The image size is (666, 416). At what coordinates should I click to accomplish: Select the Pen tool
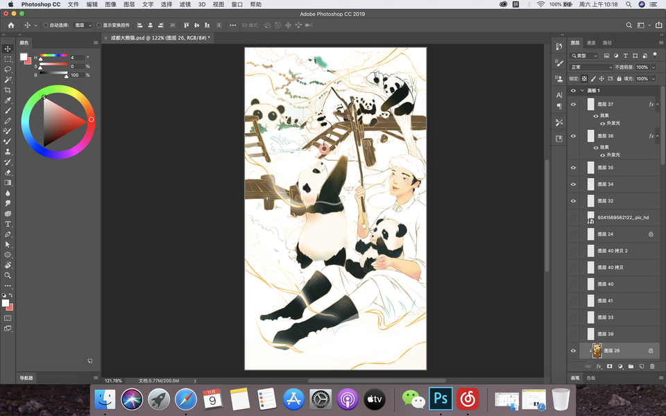(x=8, y=234)
